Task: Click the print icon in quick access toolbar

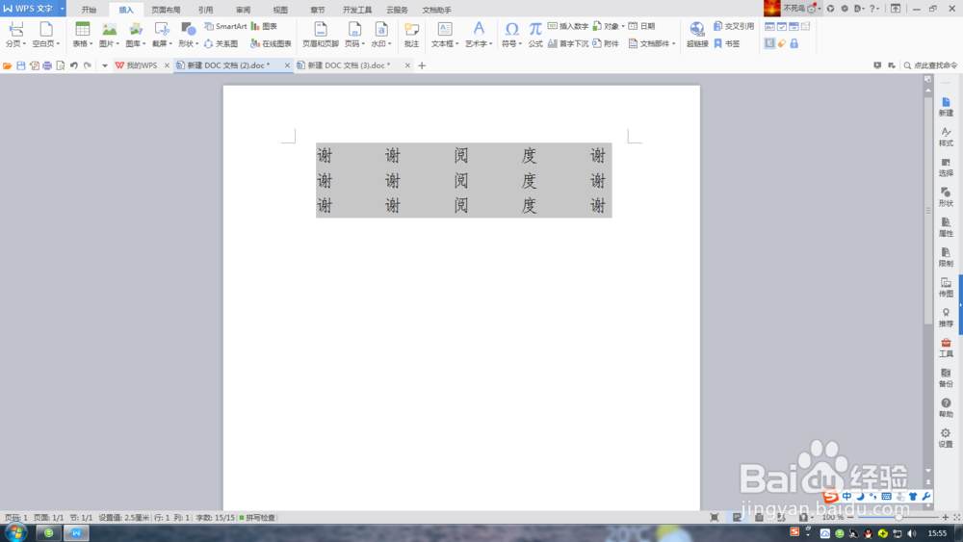Action: tap(47, 65)
